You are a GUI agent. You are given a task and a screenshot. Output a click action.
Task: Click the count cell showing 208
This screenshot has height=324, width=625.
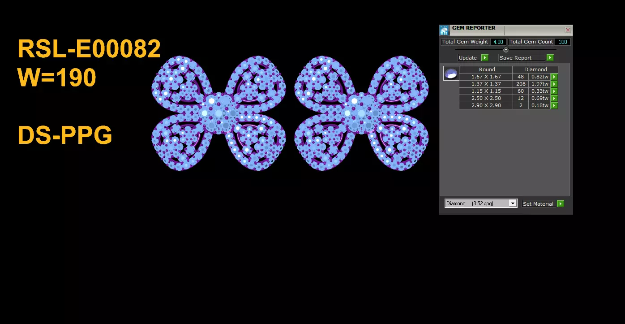[x=521, y=84]
